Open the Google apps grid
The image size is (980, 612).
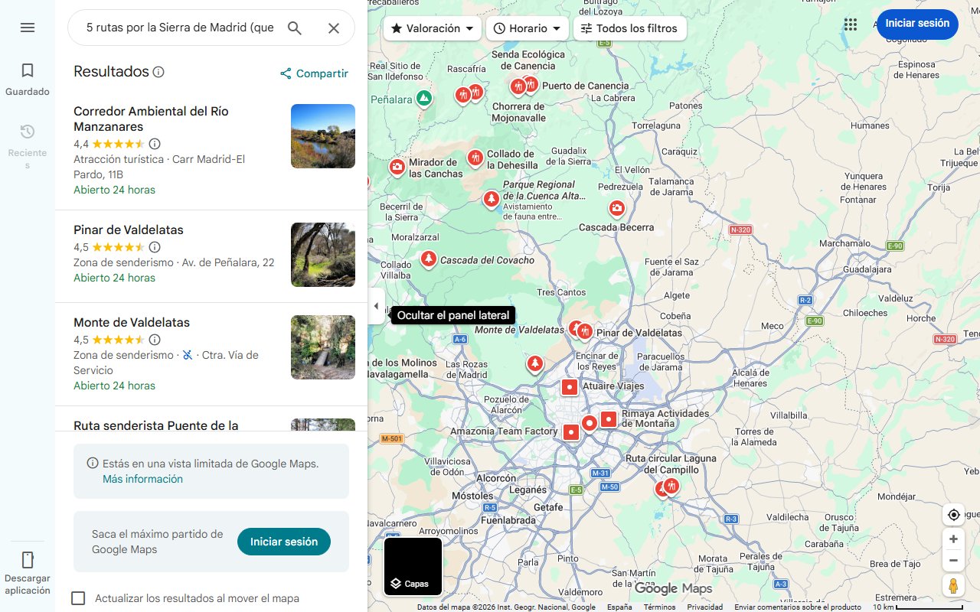[850, 24]
